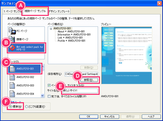Viewport: 163px width, 121px height.
Task: Click the AWDLP210-001 caption under the preview
Action: [x=110, y=96]
